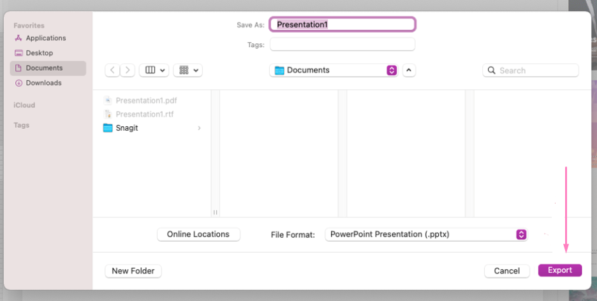
Task: Click the Documents folder icon in popup
Action: [x=279, y=70]
